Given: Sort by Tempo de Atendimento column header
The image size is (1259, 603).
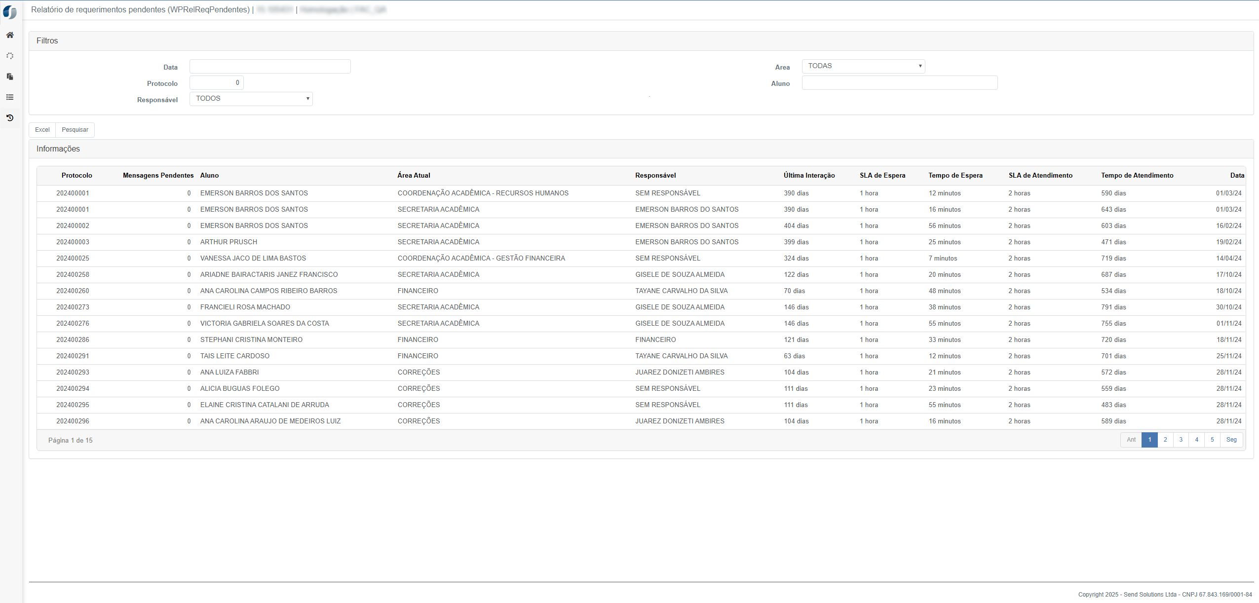Looking at the screenshot, I should point(1137,176).
